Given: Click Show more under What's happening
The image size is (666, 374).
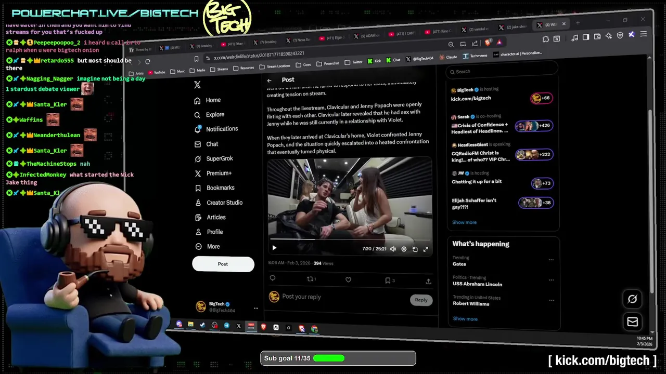Looking at the screenshot, I should point(465,319).
